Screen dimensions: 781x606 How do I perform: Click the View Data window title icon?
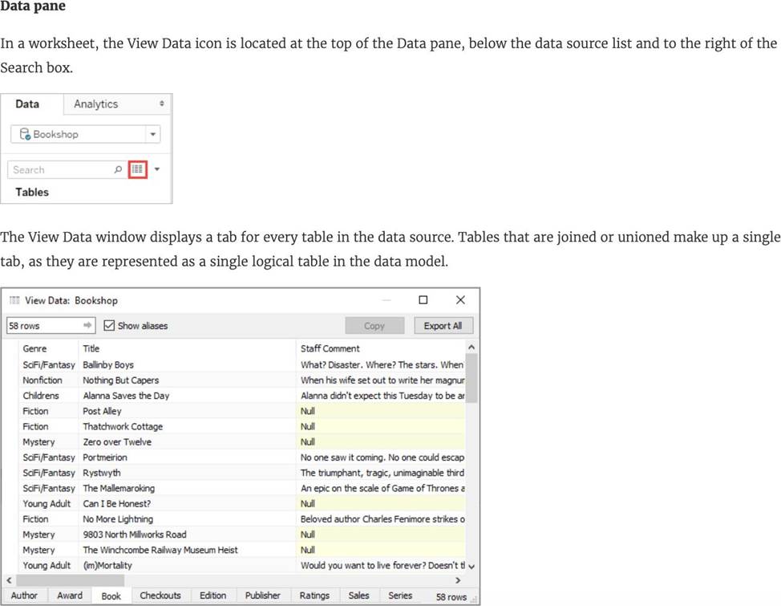[14, 300]
